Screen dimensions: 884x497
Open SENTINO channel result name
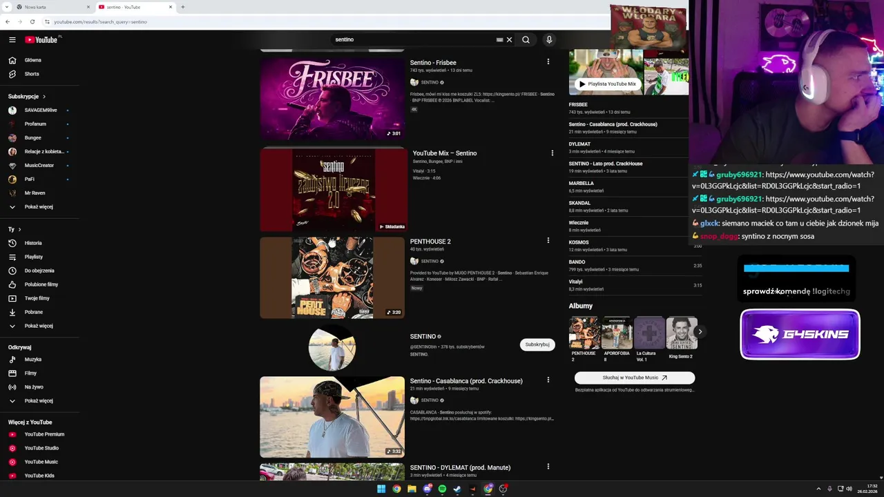tap(423, 336)
